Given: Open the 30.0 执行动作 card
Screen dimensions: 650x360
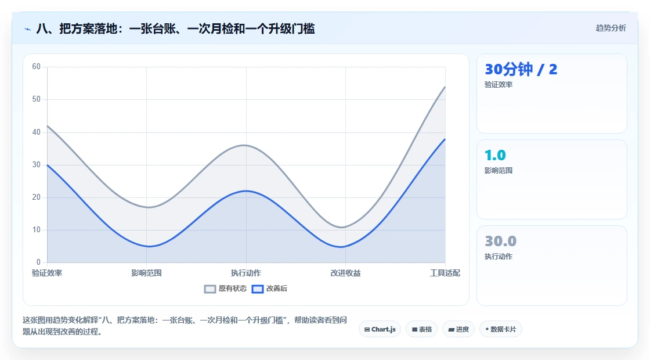Looking at the screenshot, I should pos(552,265).
